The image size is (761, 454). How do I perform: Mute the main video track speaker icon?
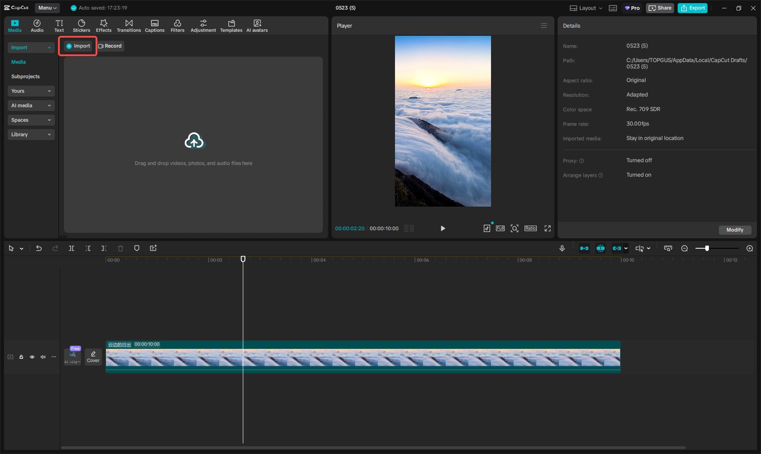[43, 357]
